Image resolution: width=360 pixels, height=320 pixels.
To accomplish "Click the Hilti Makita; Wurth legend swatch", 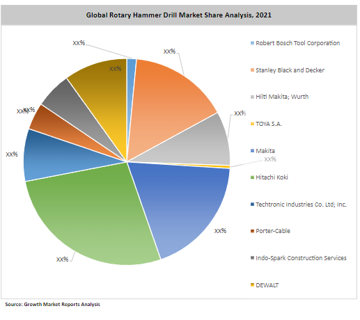I will pyautogui.click(x=252, y=97).
